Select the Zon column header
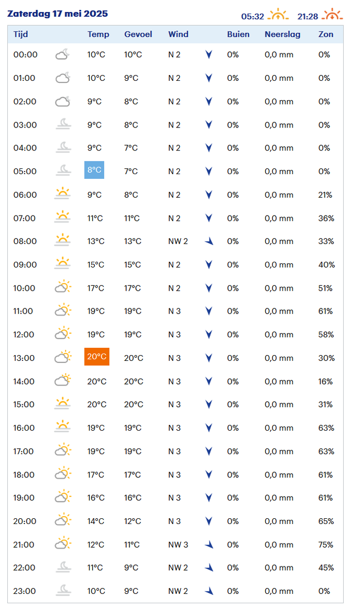 326,34
